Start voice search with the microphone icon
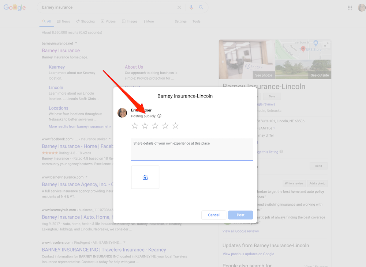 coord(191,7)
